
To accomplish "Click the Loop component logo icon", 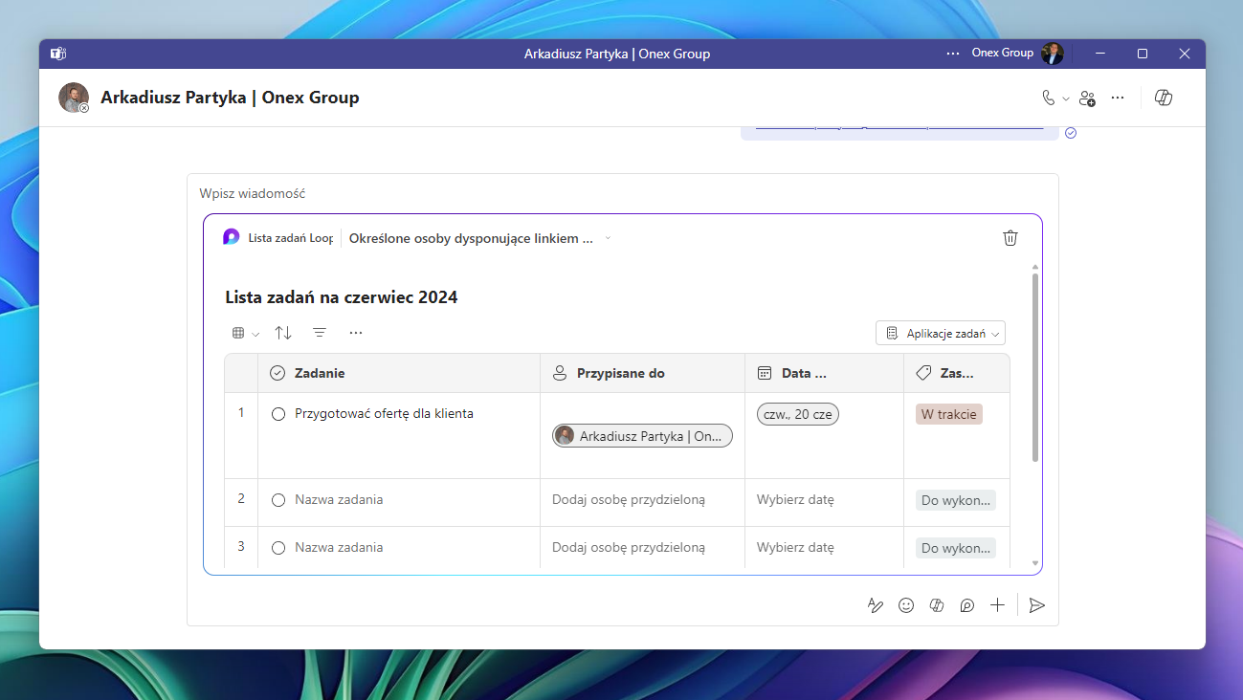I will [231, 237].
